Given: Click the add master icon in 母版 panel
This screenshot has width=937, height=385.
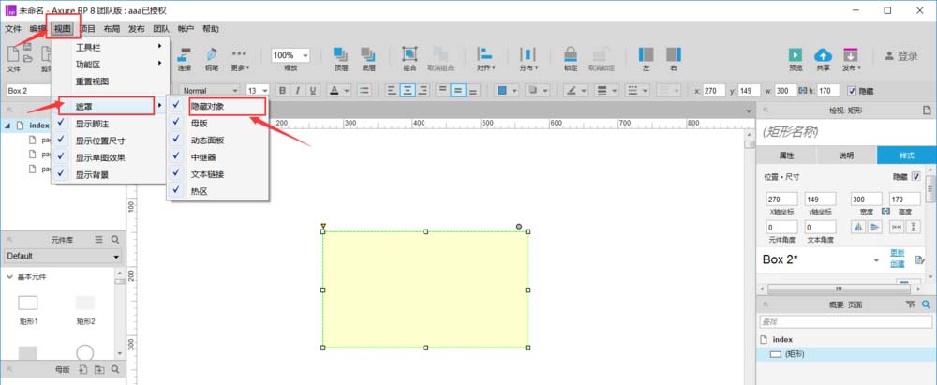Looking at the screenshot, I should [83, 369].
